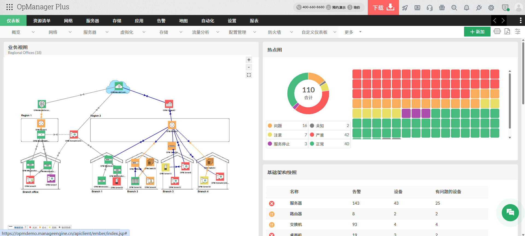Image resolution: width=525 pixels, height=236 pixels.
Task: Open the Switches row in infrastructure snapshot
Action: [x=377, y=225]
